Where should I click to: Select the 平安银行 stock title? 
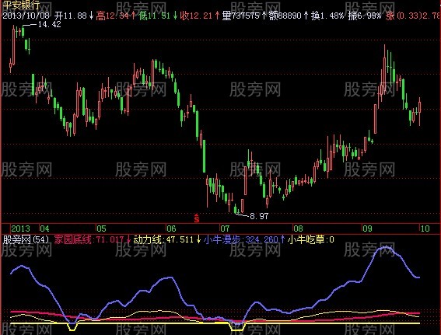pos(21,5)
